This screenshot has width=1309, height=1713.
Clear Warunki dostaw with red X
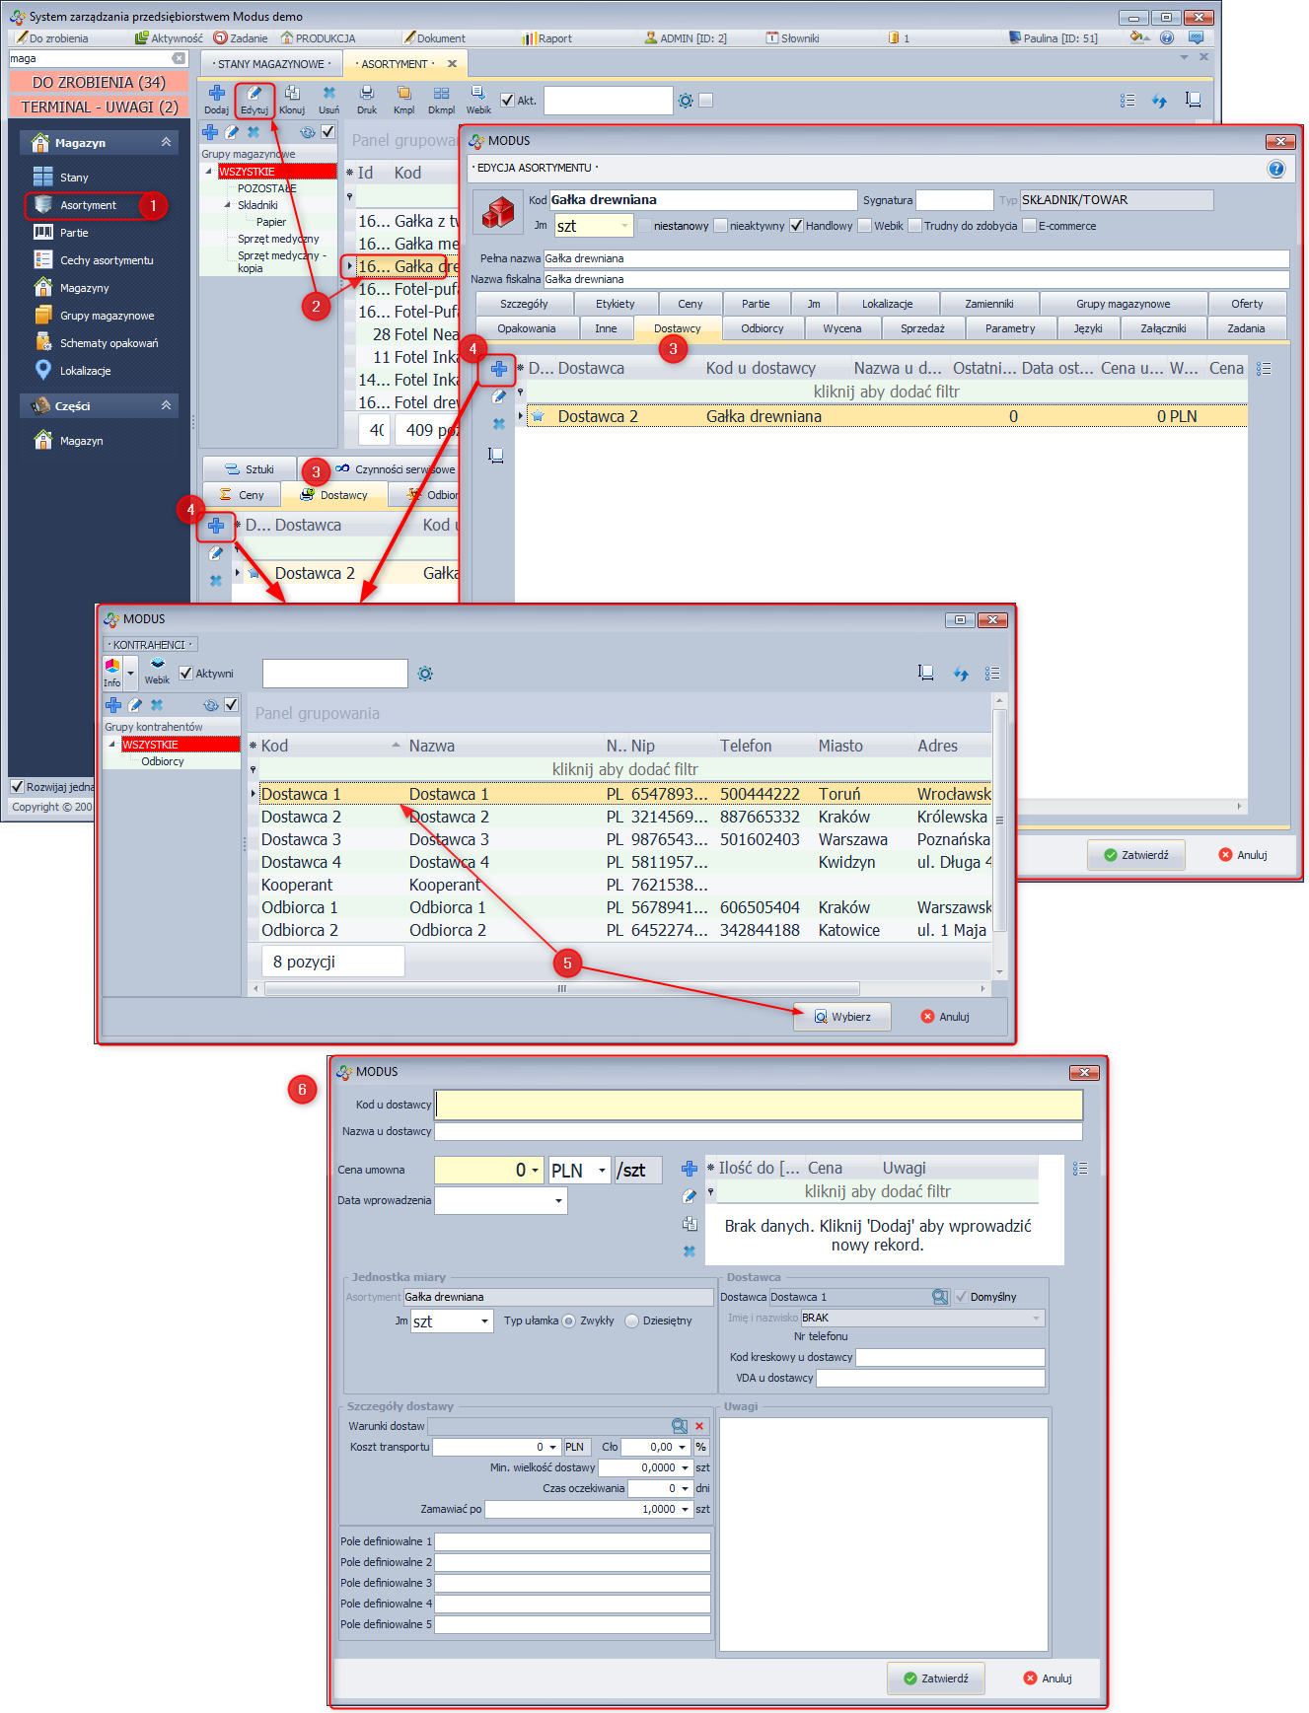pyautogui.click(x=699, y=1426)
